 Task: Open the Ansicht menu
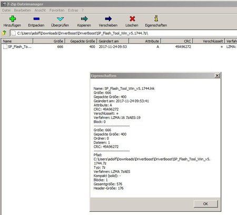[x=40, y=11]
